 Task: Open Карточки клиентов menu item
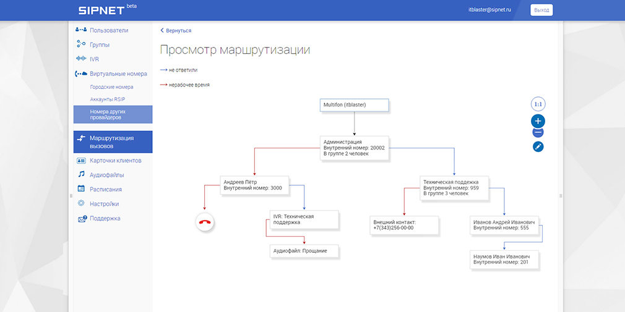(116, 161)
